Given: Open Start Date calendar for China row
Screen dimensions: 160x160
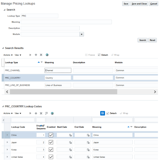Looking at the screenshot, I should point(70,135).
